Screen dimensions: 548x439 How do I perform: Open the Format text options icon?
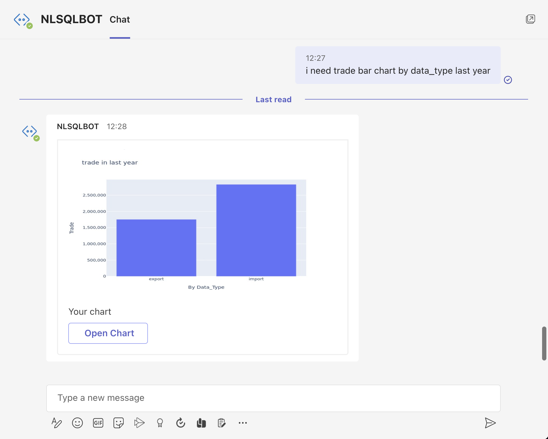(x=57, y=423)
